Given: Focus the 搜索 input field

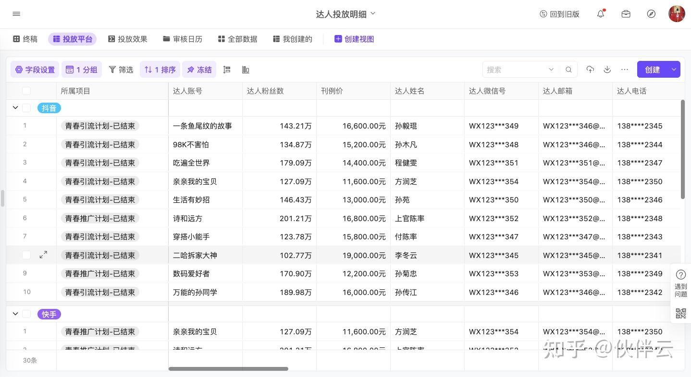Looking at the screenshot, I should tap(516, 70).
